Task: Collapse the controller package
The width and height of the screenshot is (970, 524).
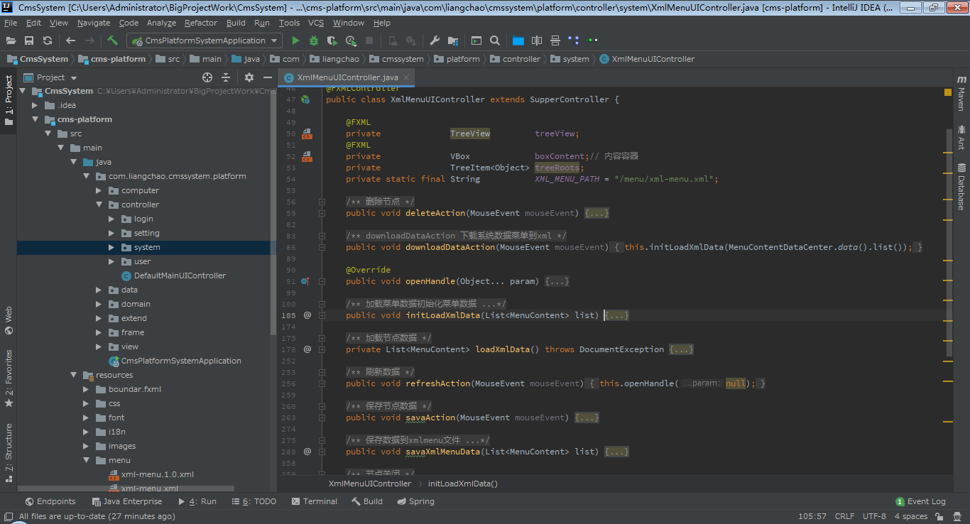Action: point(99,204)
